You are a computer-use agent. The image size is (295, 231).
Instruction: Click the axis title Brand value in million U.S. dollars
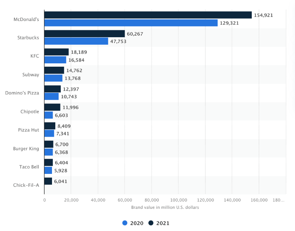(165, 207)
